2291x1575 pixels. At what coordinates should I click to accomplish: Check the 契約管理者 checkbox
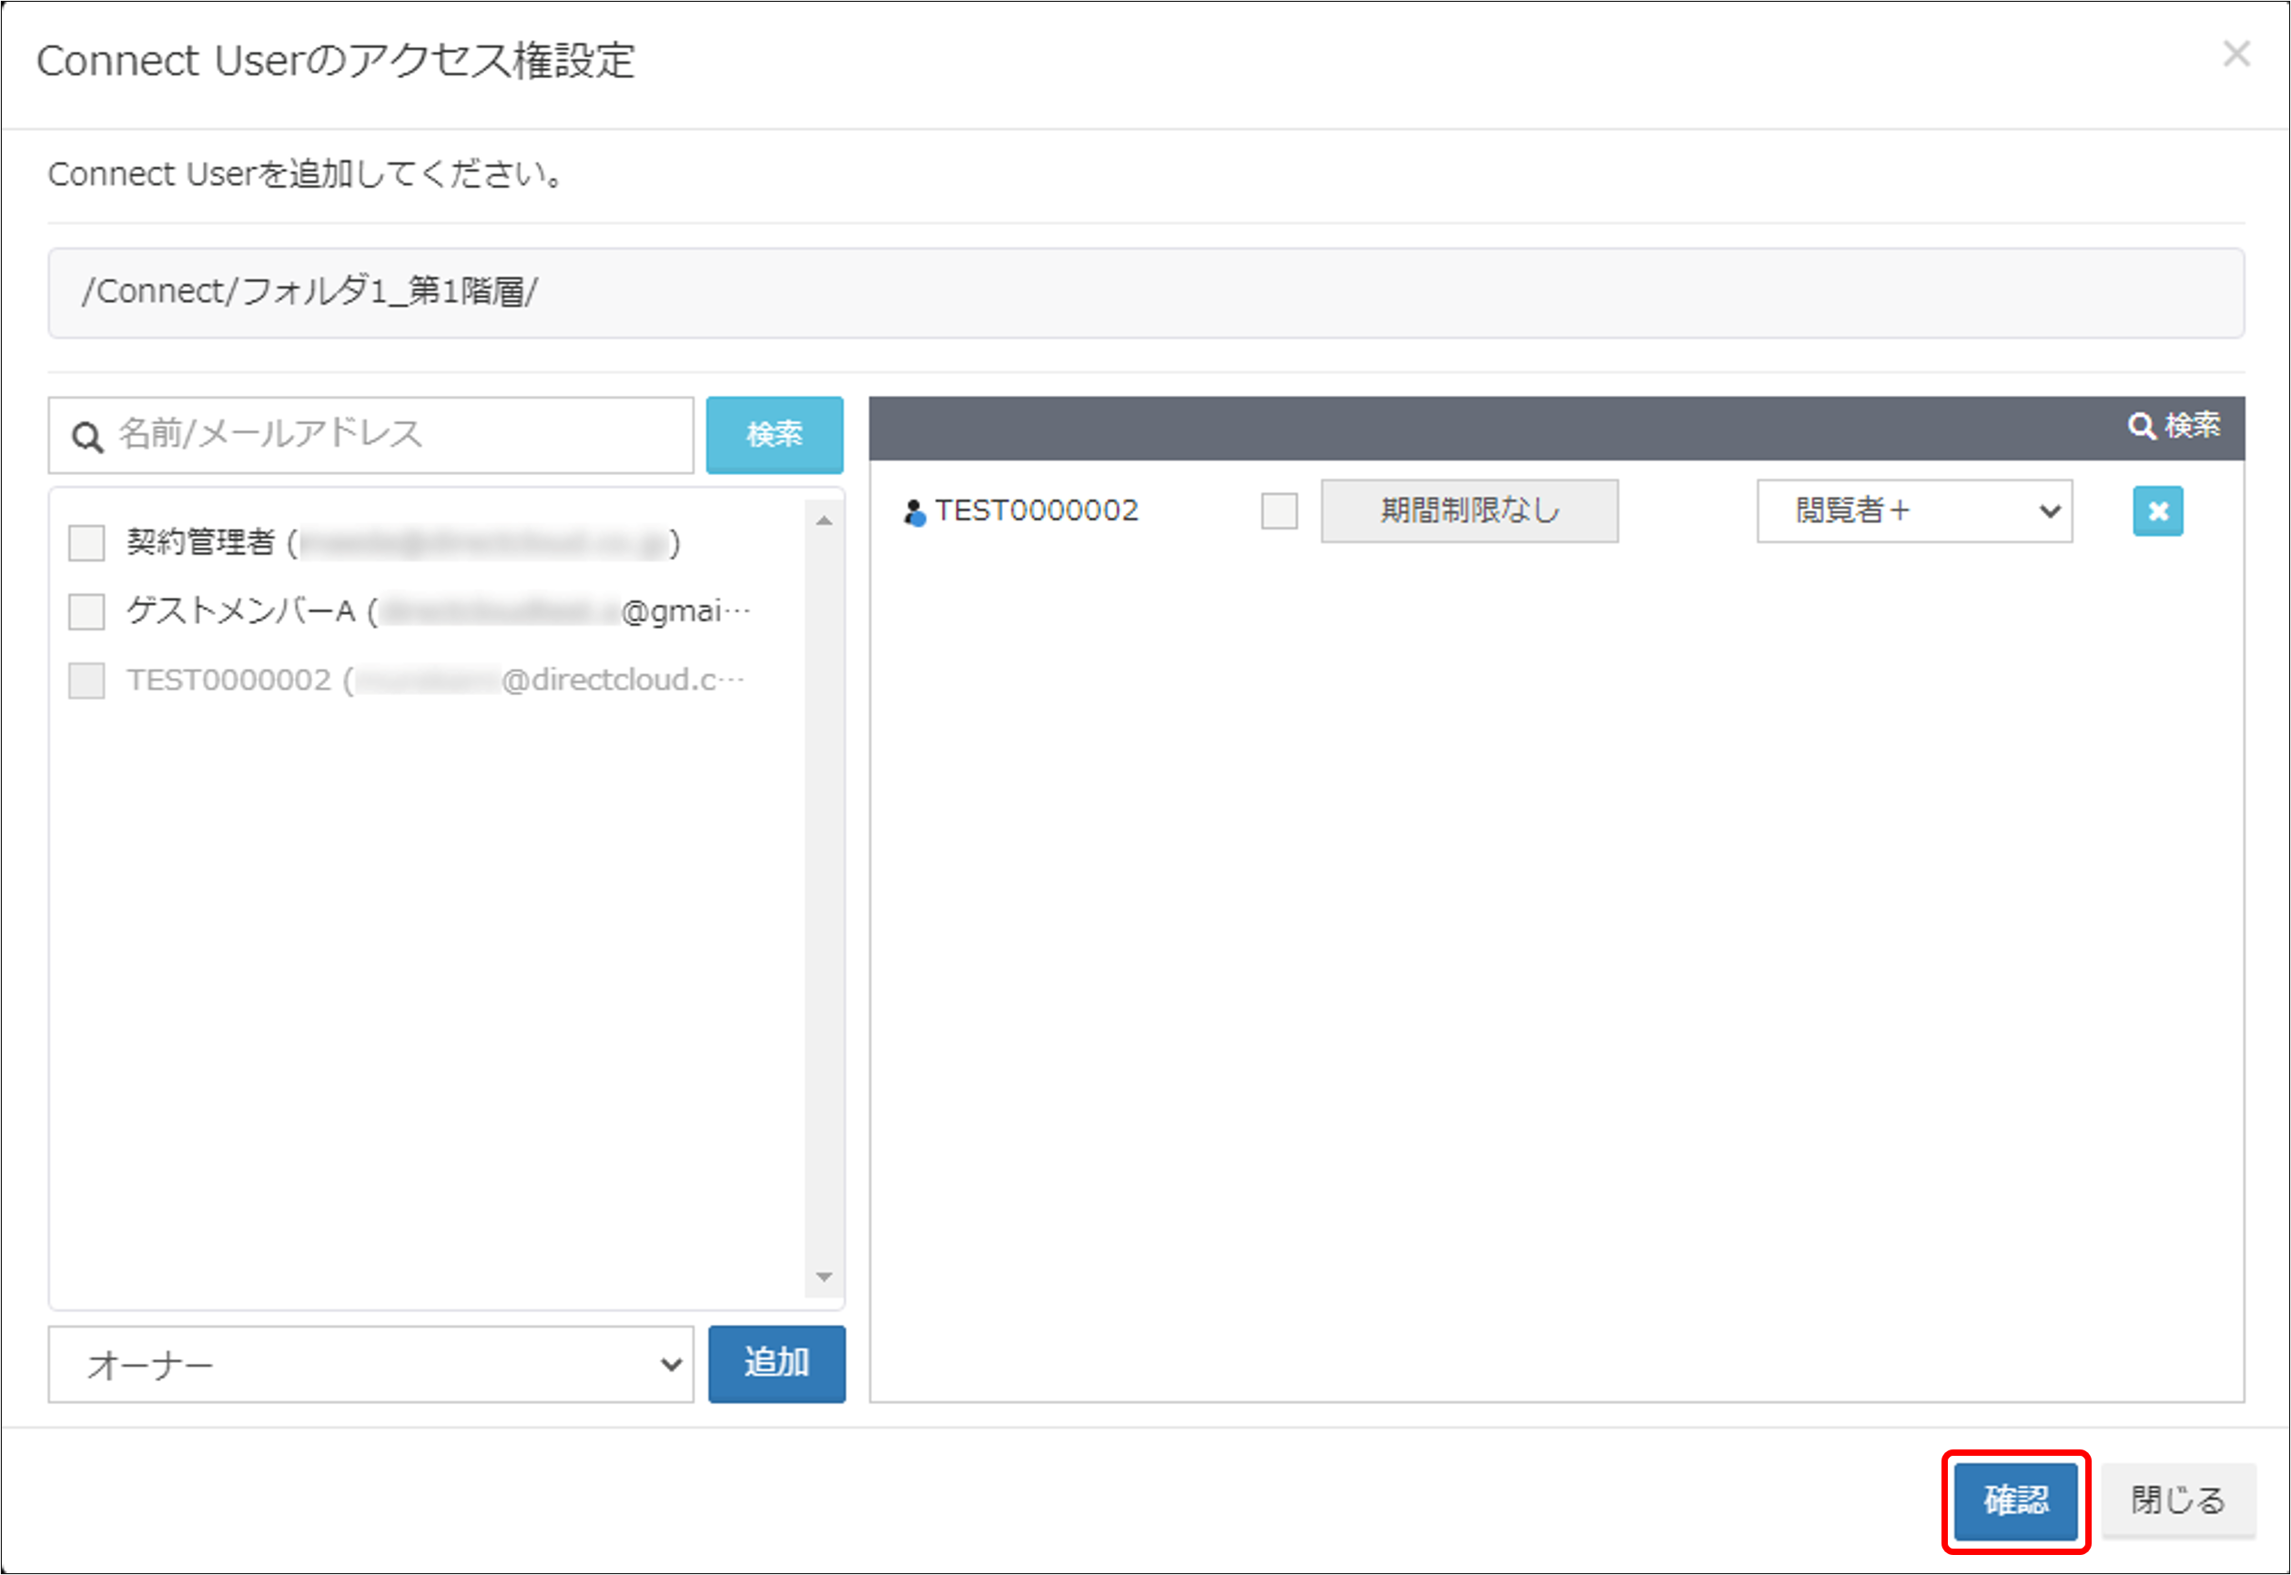coord(86,543)
